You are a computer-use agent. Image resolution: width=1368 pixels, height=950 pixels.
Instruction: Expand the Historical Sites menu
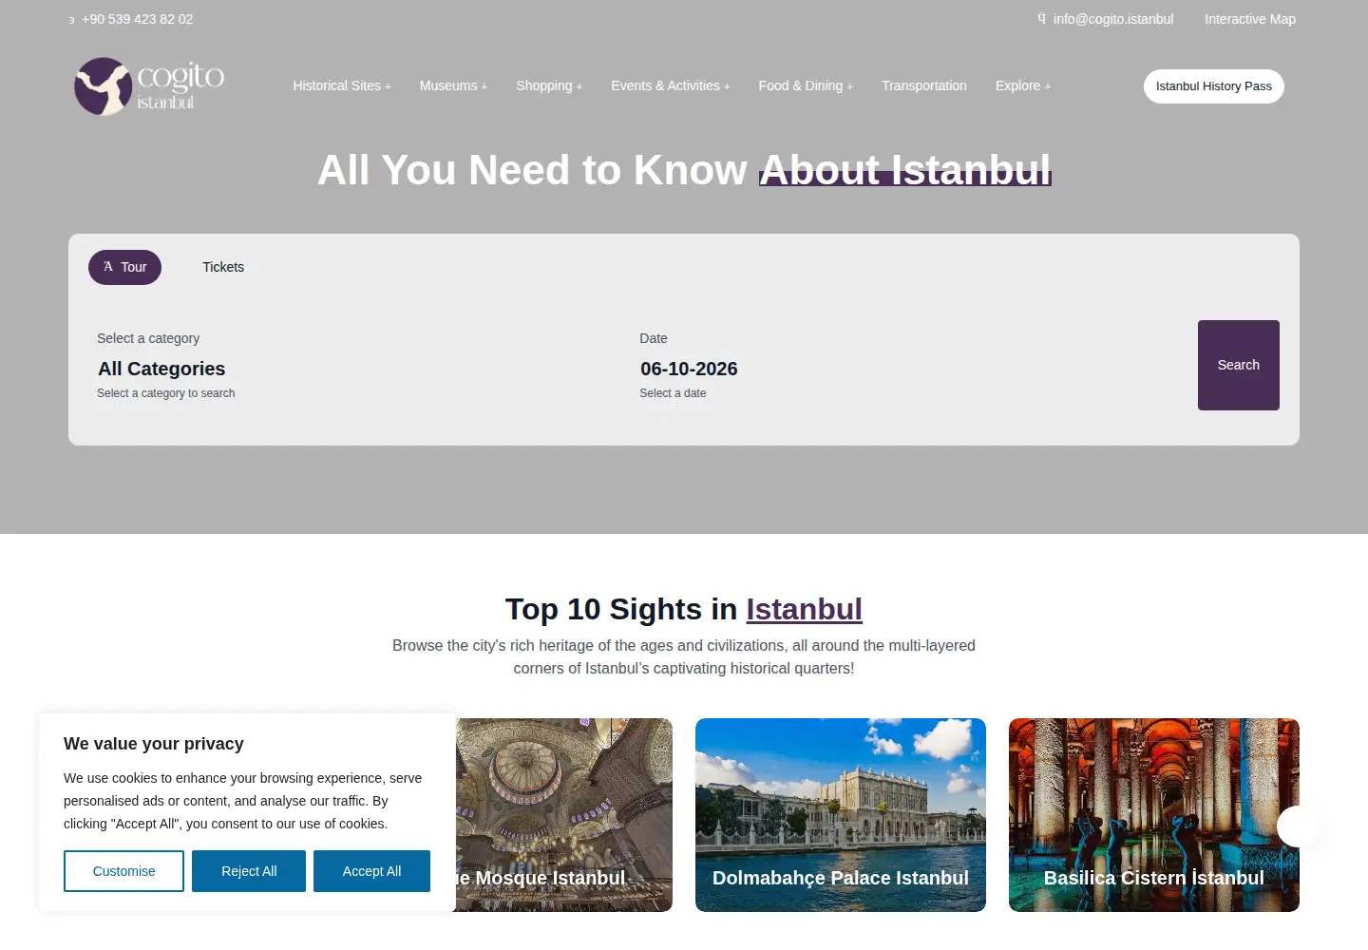[342, 85]
